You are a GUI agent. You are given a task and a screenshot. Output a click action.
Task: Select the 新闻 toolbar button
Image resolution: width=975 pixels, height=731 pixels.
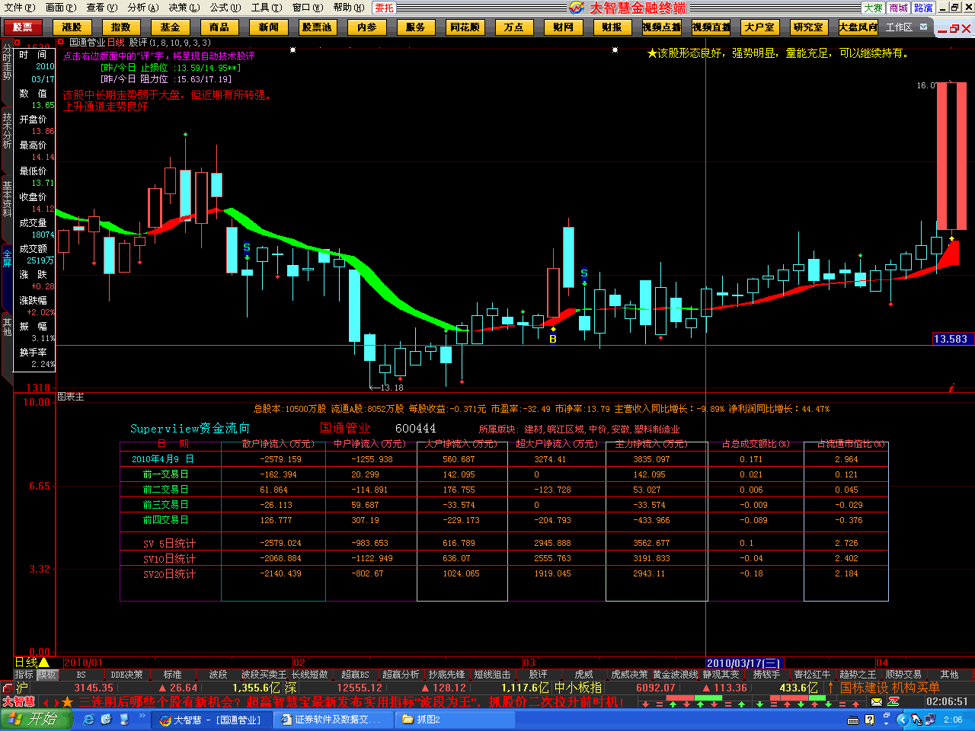[269, 27]
